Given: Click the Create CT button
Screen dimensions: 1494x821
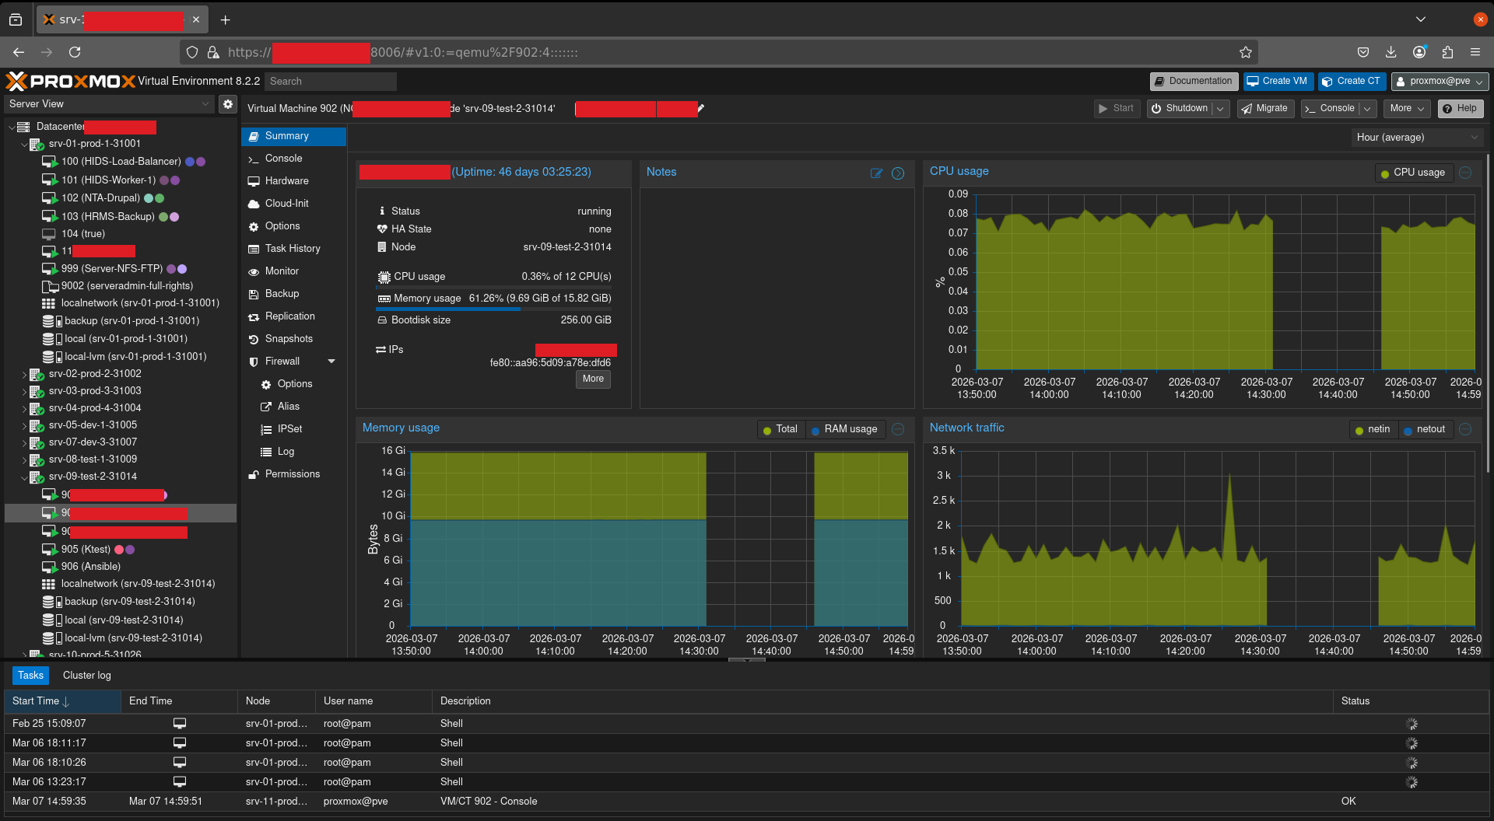Looking at the screenshot, I should click(1352, 81).
